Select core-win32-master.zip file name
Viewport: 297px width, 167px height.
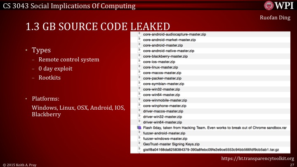click(162, 89)
